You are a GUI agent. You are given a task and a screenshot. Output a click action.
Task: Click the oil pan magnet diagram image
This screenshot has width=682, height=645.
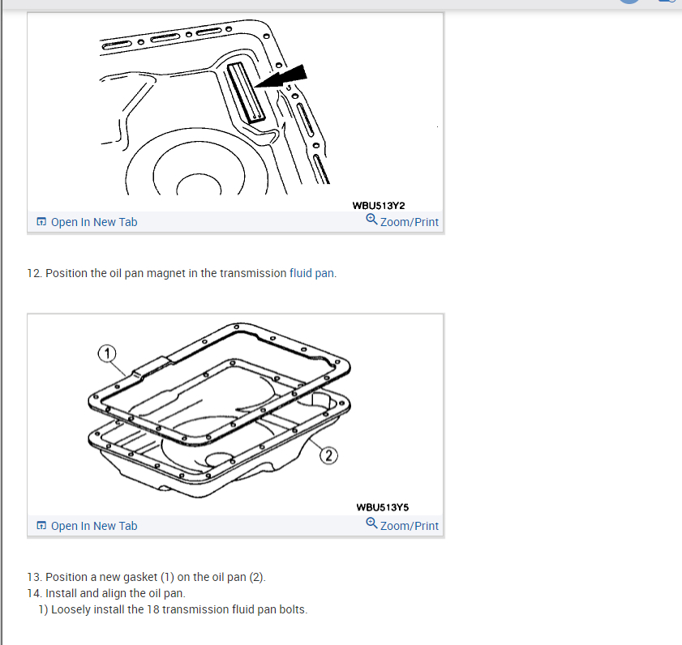click(235, 112)
